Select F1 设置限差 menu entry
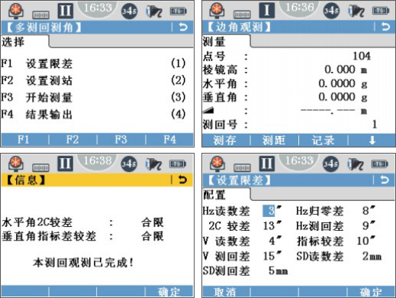The width and height of the screenshot is (396, 298). 93,63
